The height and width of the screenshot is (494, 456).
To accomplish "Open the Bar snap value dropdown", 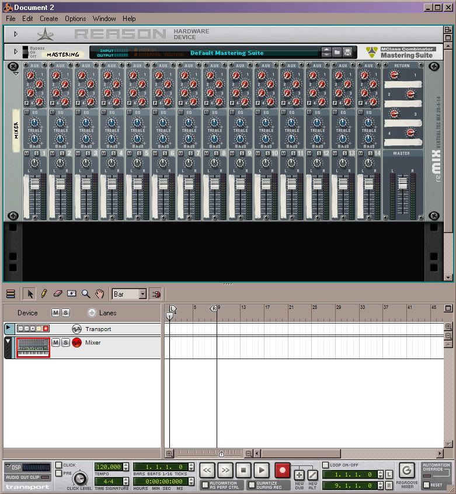I will [x=142, y=294].
